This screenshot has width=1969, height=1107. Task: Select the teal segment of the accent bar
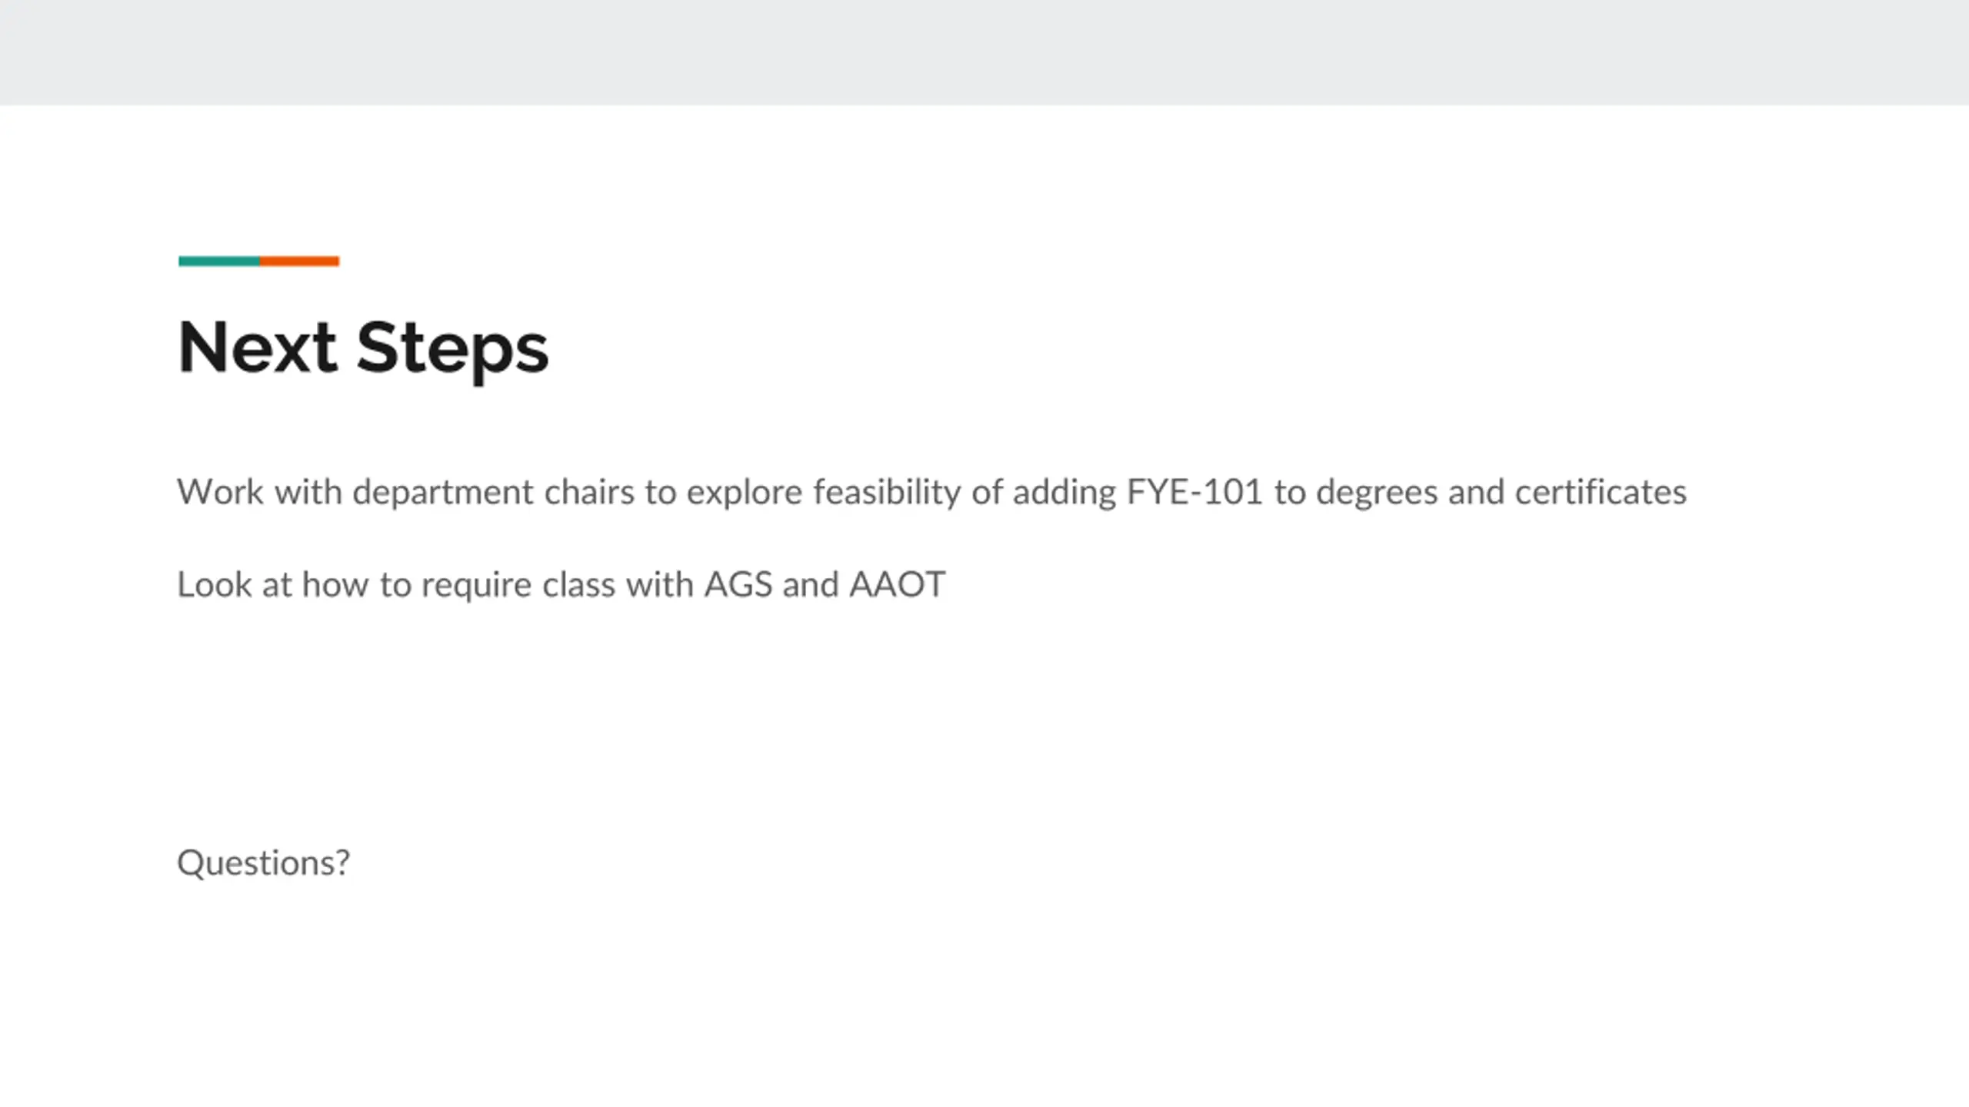[x=219, y=261]
